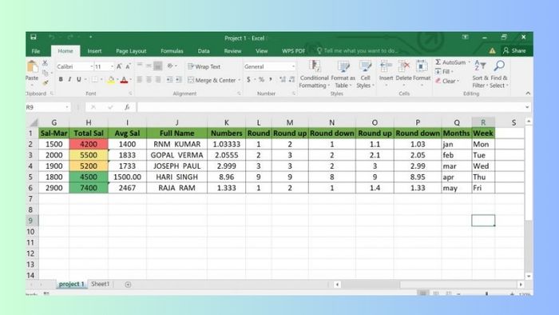Toggle Underline formatting
The image size is (559, 315).
click(x=79, y=79)
